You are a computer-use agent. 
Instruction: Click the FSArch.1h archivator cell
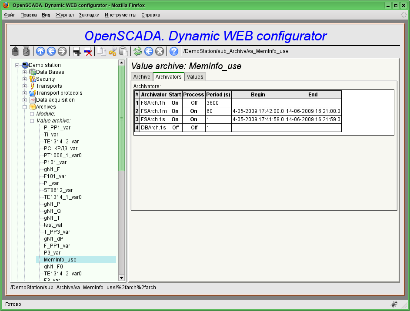[154, 103]
